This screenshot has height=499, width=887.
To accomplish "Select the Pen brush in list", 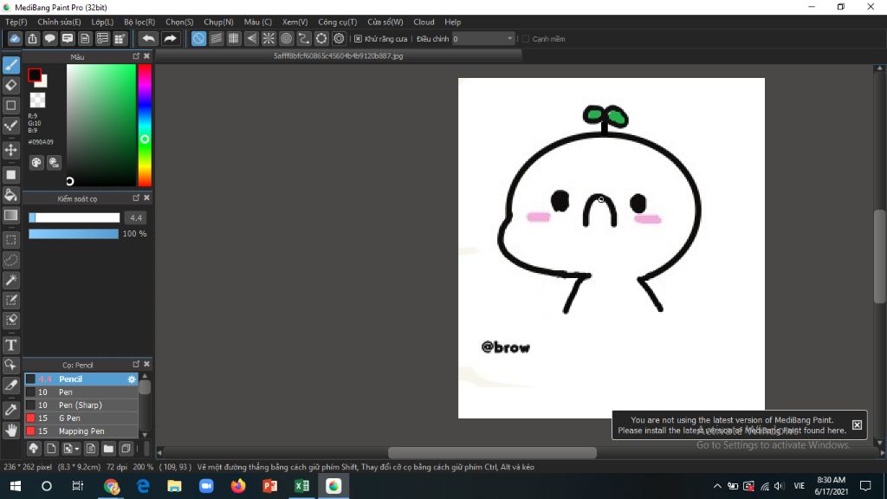I will pyautogui.click(x=81, y=392).
